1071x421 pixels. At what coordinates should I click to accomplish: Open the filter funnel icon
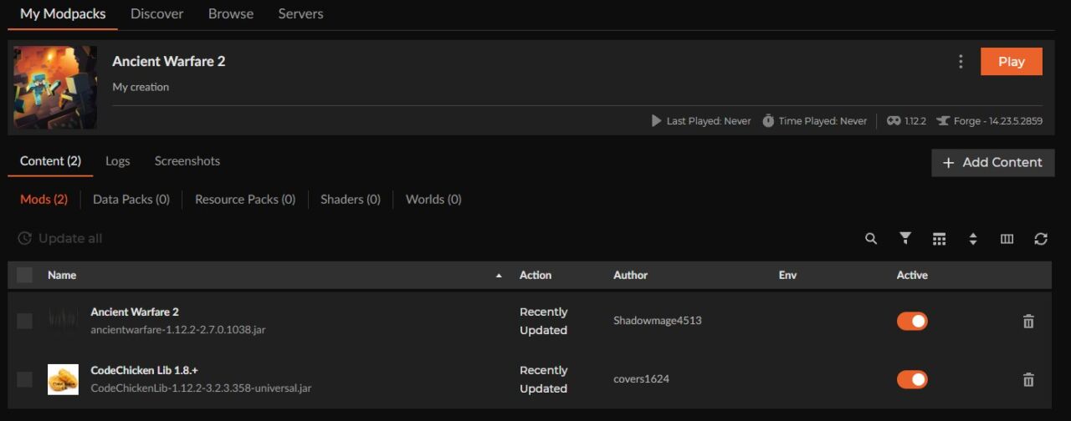pos(905,239)
